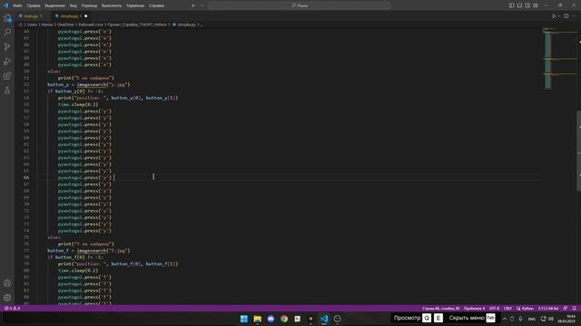
Task: Click the Скрыть меню Tab overlay button
Action: click(472, 318)
